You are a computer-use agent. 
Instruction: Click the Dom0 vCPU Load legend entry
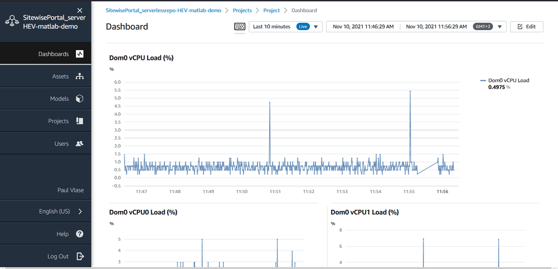click(509, 80)
